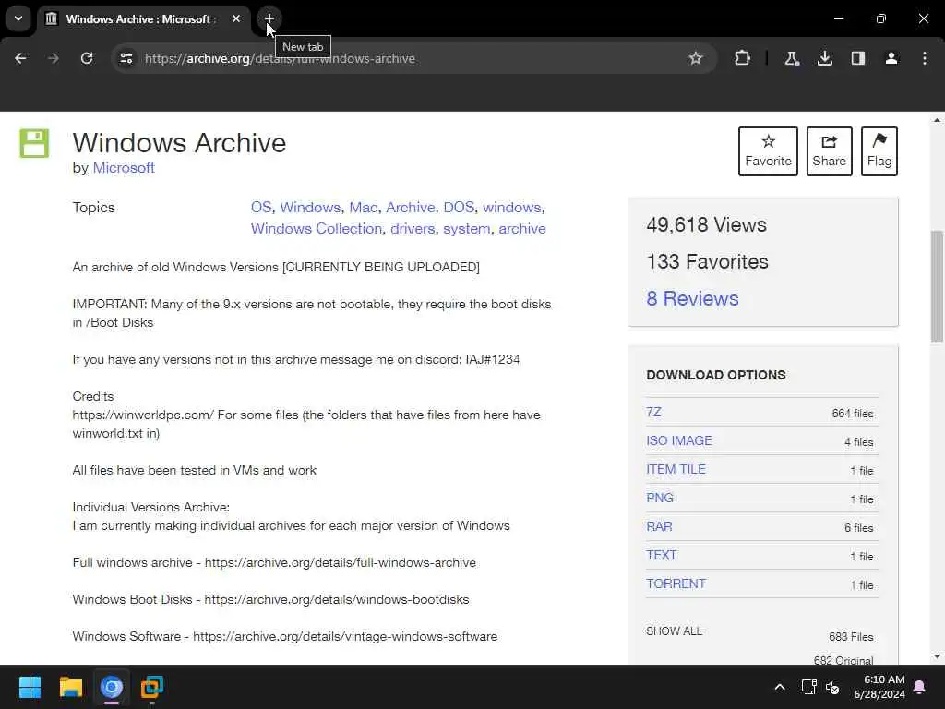Bookmark this page with the star icon

click(696, 58)
